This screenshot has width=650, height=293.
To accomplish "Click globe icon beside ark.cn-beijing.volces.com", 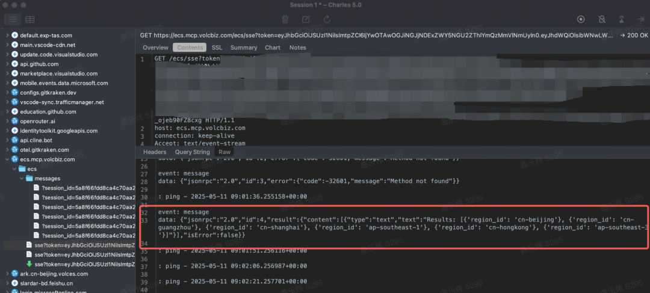I will pos(15,274).
